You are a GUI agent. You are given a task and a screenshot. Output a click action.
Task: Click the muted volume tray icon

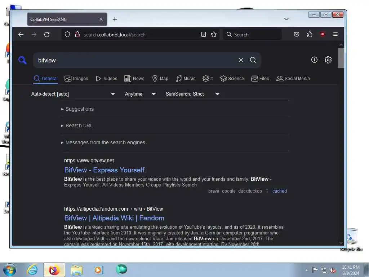point(333,271)
